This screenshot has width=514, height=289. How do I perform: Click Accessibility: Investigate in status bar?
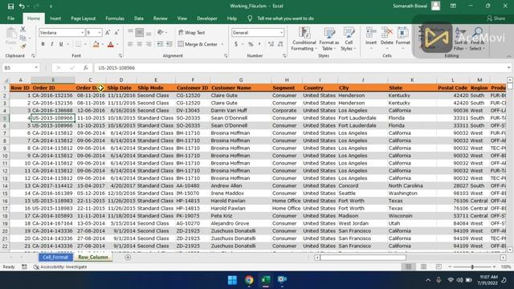pos(60,267)
